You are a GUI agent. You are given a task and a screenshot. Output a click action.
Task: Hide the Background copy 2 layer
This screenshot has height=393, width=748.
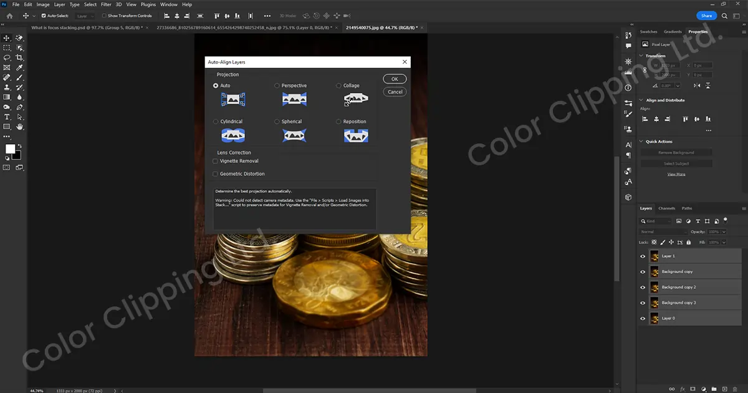643,287
